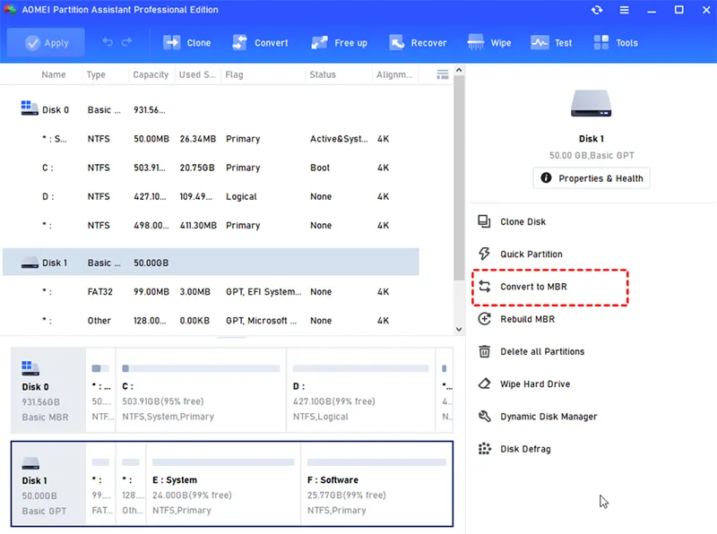Sort by the Status column header
Screen dimensions: 717x534
pos(323,74)
